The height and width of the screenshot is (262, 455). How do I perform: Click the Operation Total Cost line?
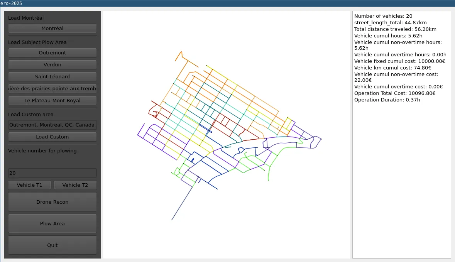394,93
